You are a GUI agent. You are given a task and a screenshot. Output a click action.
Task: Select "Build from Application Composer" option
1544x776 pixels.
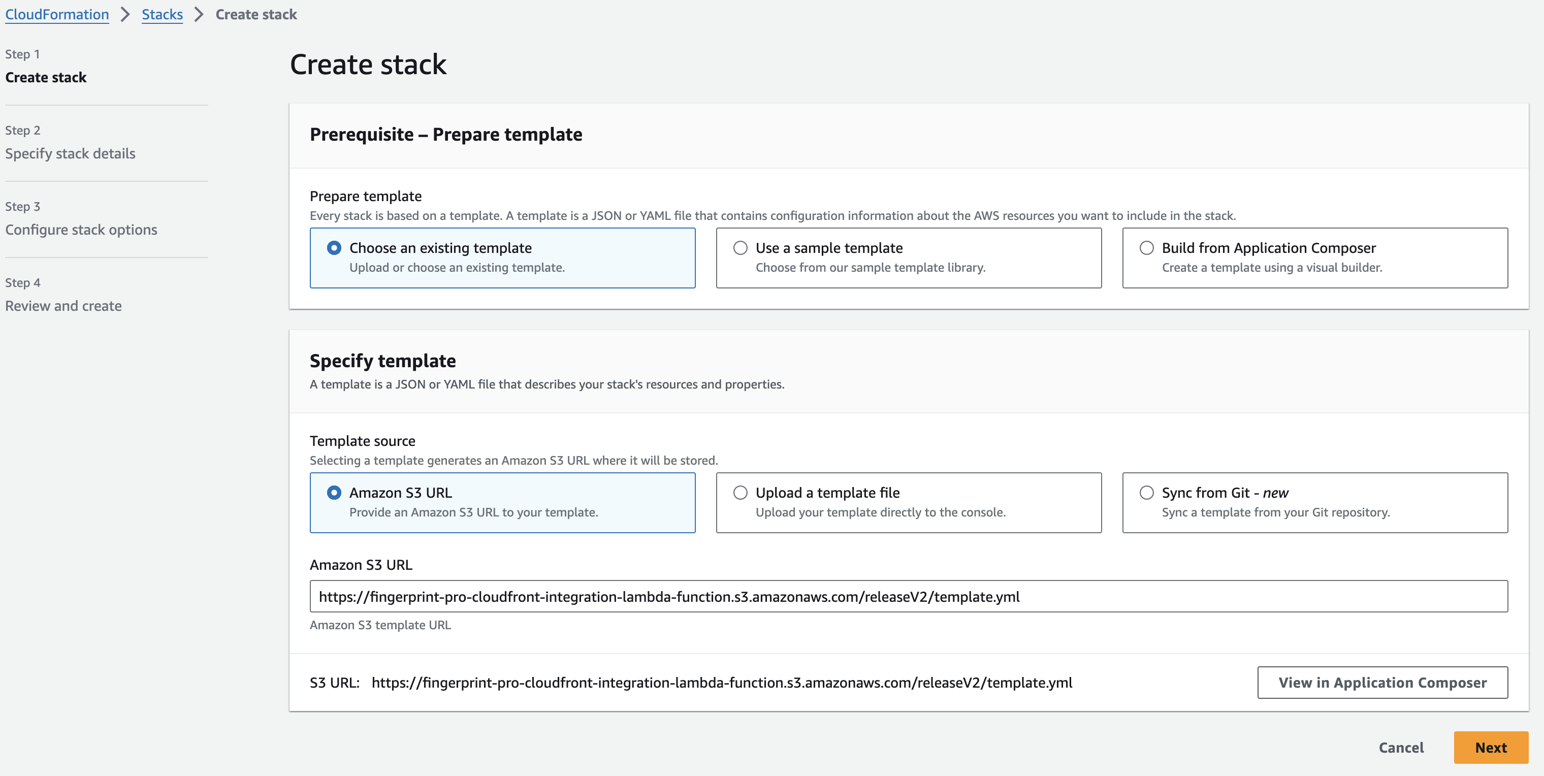pos(1147,247)
